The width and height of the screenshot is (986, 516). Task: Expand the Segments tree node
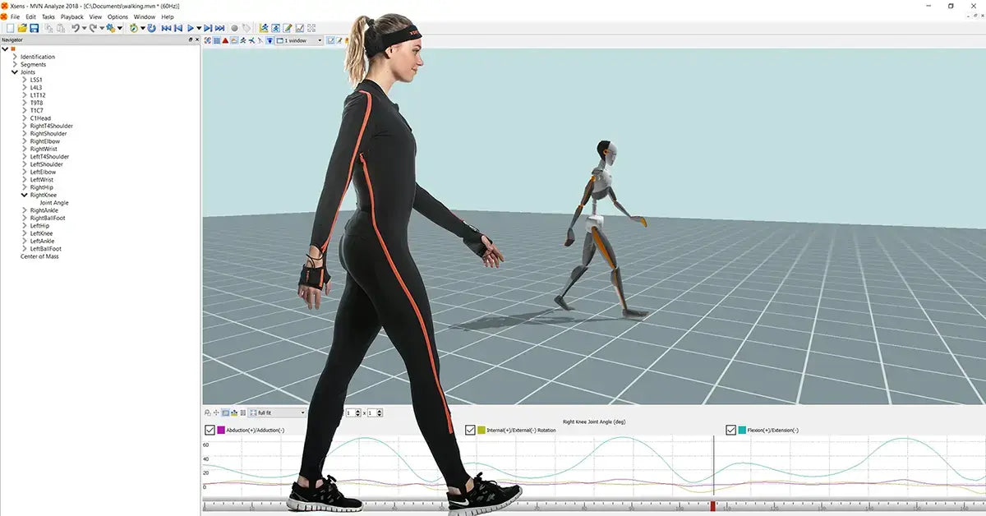click(x=15, y=65)
